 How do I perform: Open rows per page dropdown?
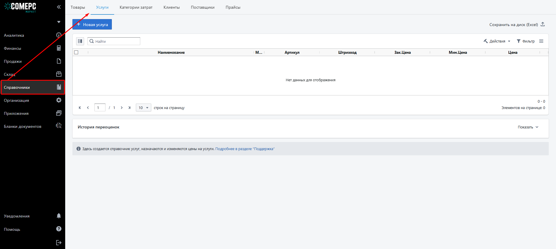point(143,108)
